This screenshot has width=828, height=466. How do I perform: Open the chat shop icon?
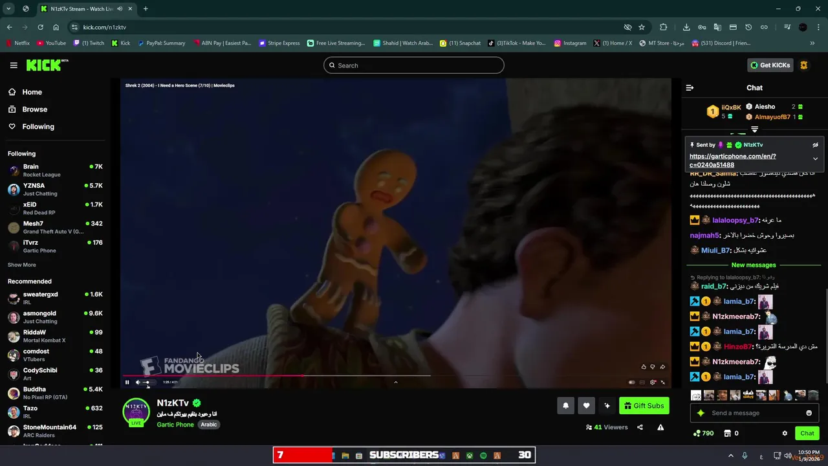(727, 433)
